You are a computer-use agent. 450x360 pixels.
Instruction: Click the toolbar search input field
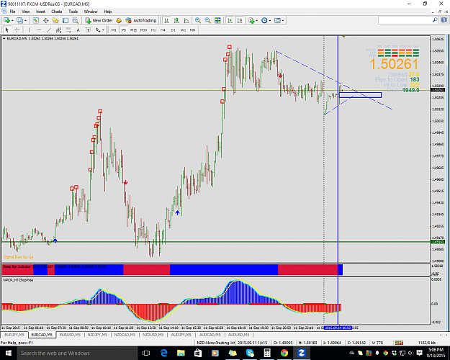point(405,20)
